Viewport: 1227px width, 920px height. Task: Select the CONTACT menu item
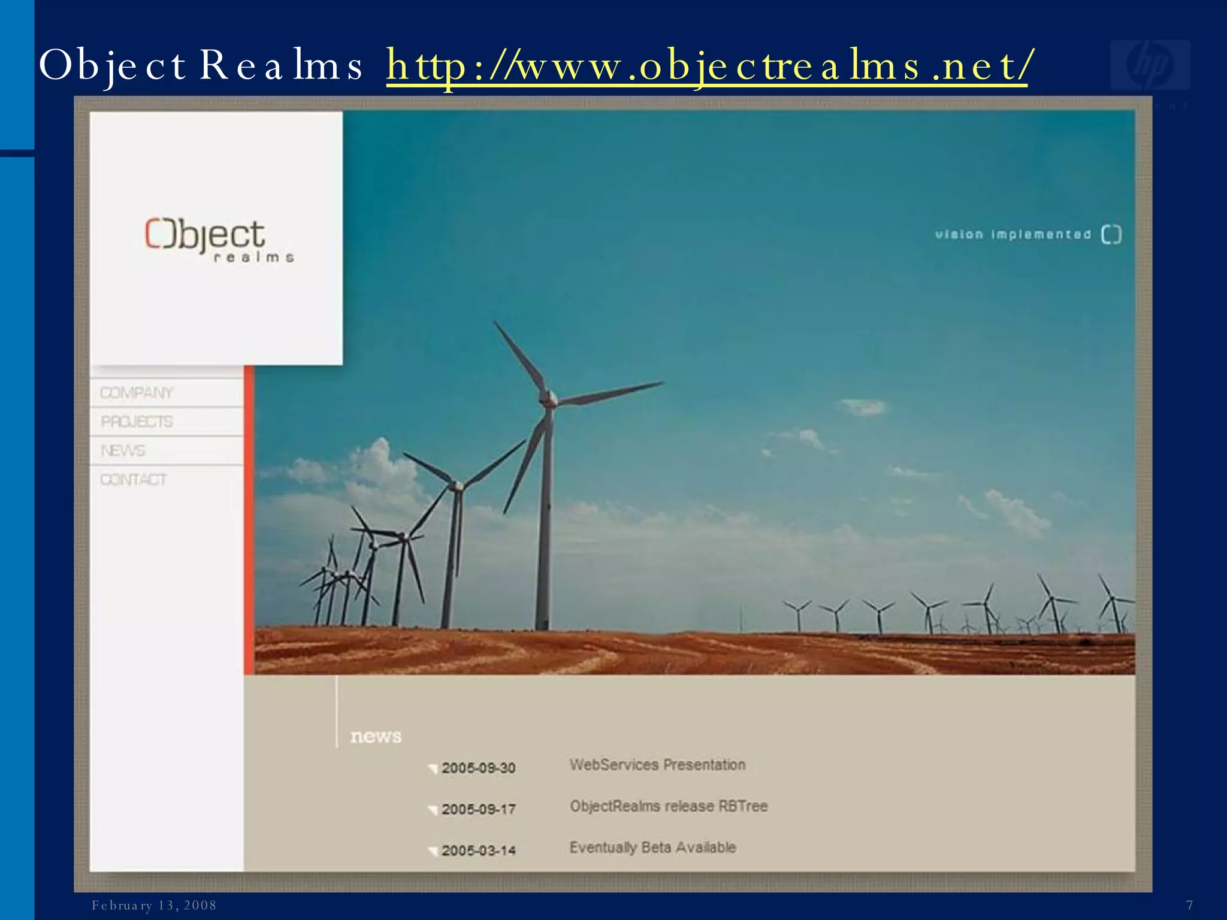(133, 480)
